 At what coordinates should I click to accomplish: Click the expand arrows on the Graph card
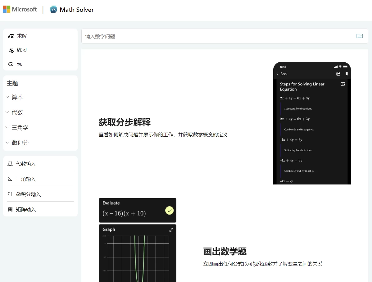pos(171,230)
